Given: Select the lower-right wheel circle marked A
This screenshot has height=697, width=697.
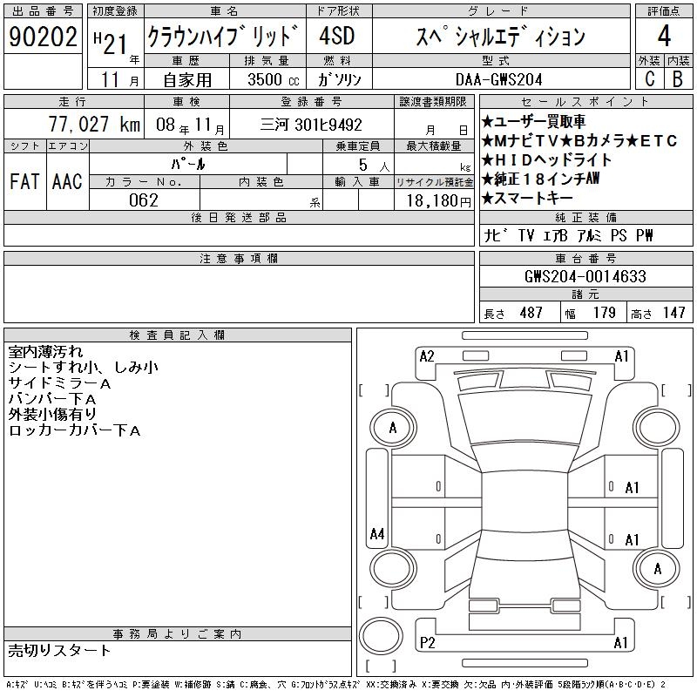Looking at the screenshot, I should click(657, 568).
